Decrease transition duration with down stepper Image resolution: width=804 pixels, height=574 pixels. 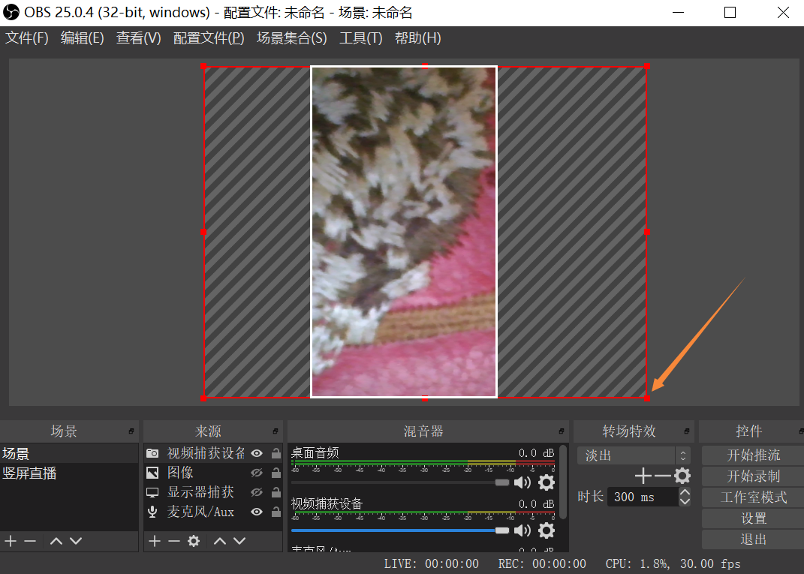pos(685,502)
